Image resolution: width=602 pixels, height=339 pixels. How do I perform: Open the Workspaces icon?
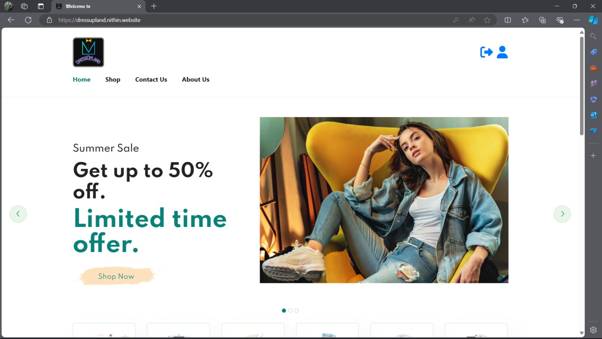pyautogui.click(x=24, y=6)
